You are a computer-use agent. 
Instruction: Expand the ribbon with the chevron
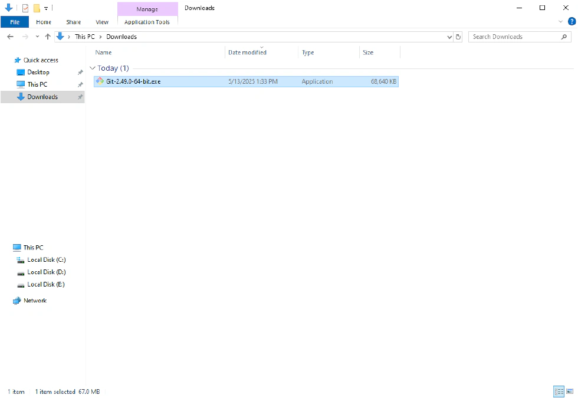click(x=560, y=22)
